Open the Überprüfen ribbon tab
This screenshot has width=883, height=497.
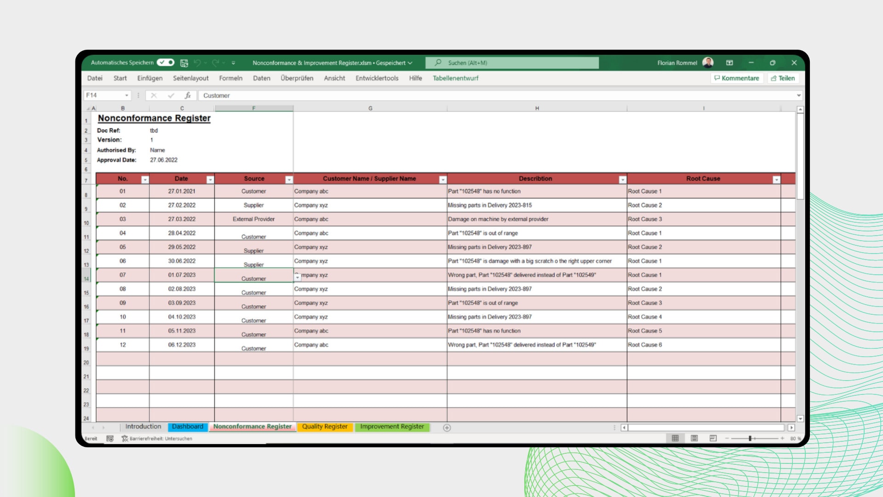point(297,78)
